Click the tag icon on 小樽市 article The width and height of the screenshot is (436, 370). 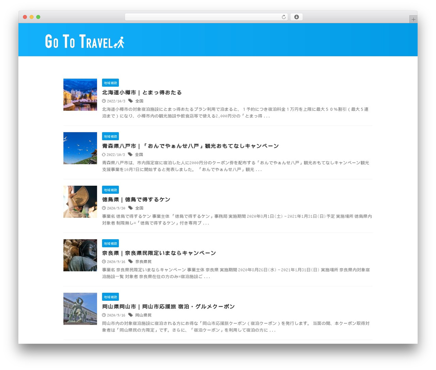click(130, 101)
